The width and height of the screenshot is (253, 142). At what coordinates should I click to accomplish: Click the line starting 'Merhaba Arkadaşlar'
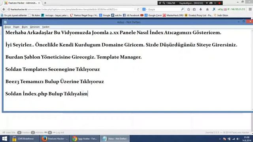[113, 32]
